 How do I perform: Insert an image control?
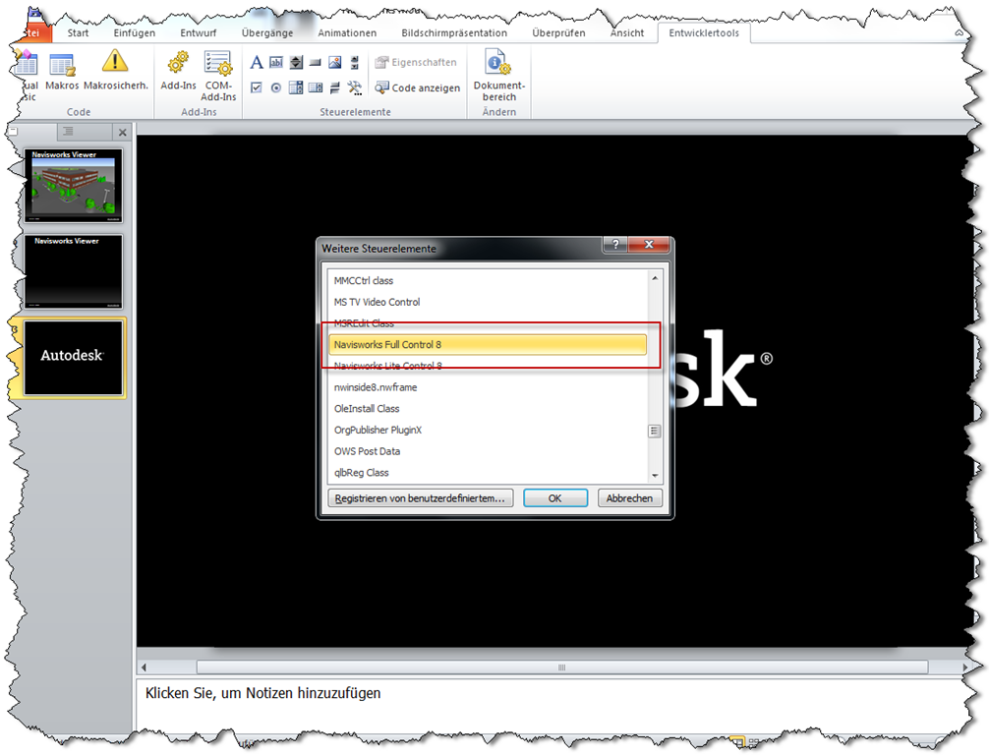click(334, 63)
